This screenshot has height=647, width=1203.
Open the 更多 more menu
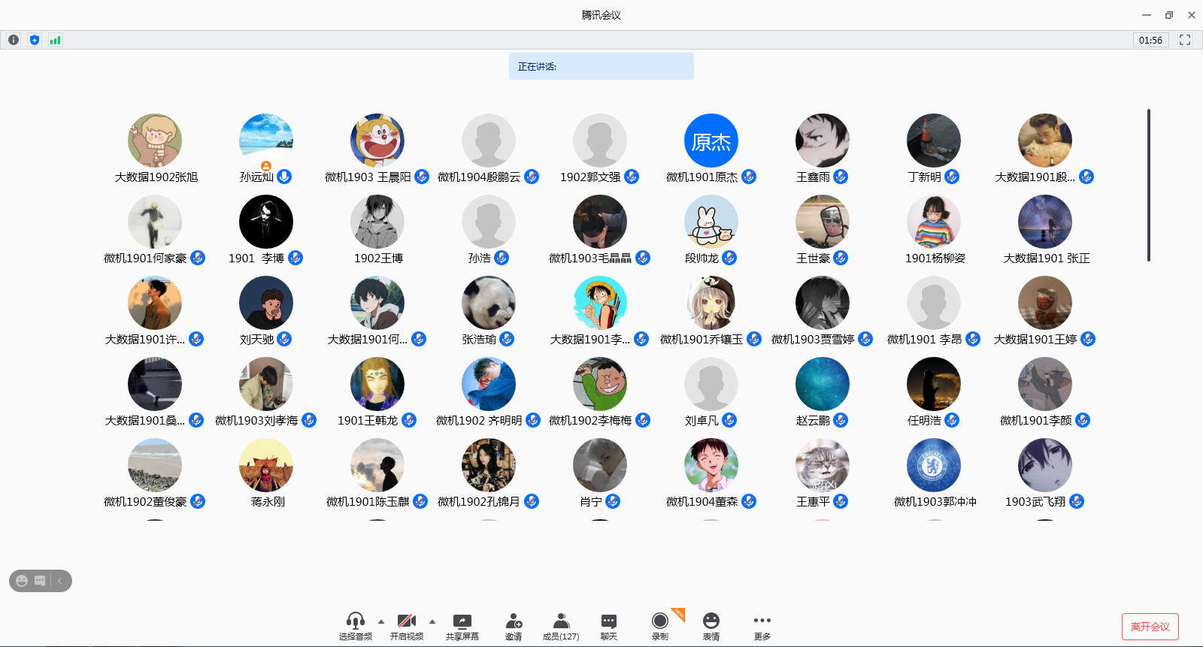[762, 626]
